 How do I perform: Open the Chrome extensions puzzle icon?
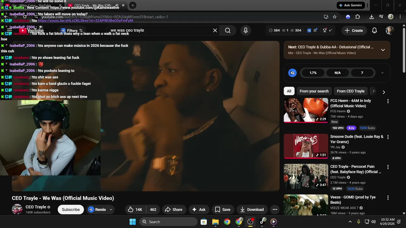357,17
